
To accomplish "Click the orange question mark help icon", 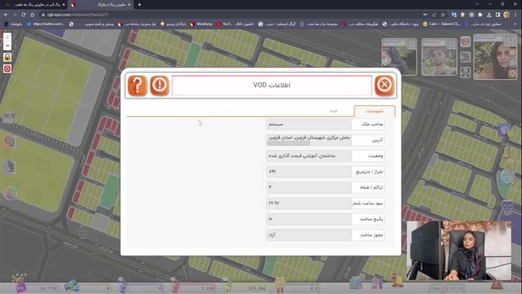I will point(137,86).
